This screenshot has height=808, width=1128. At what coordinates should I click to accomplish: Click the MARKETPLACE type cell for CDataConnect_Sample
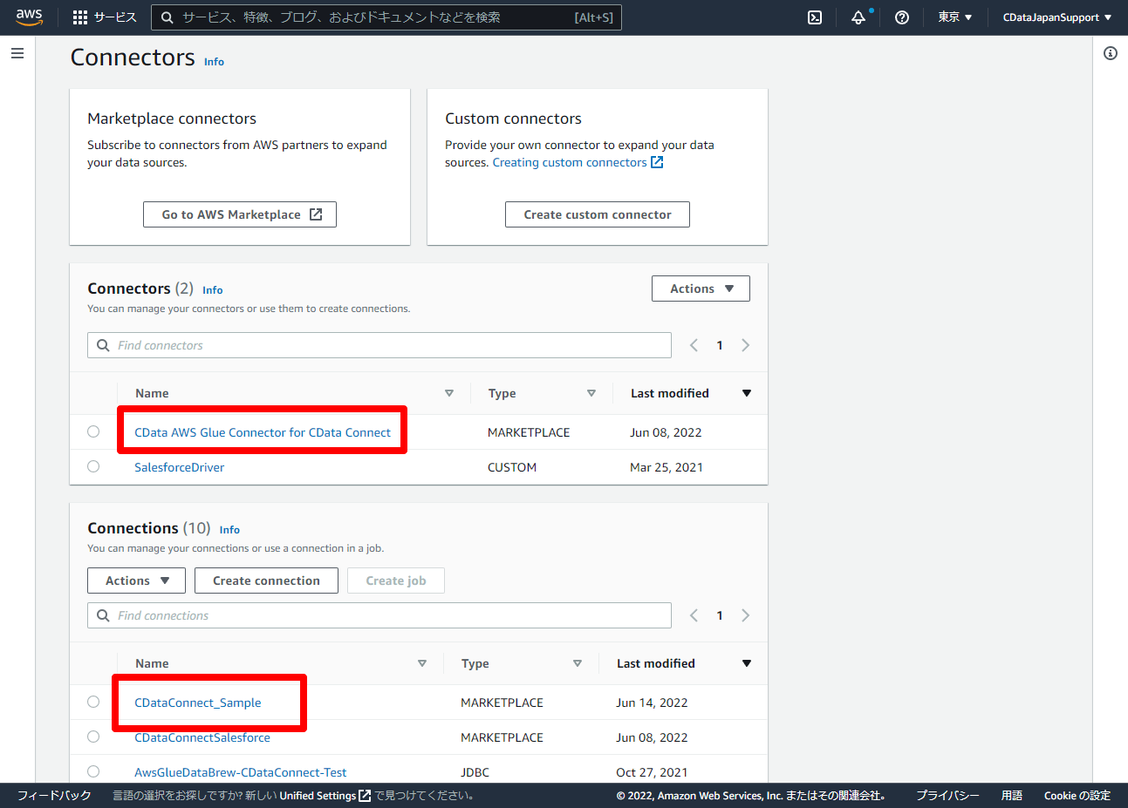502,703
